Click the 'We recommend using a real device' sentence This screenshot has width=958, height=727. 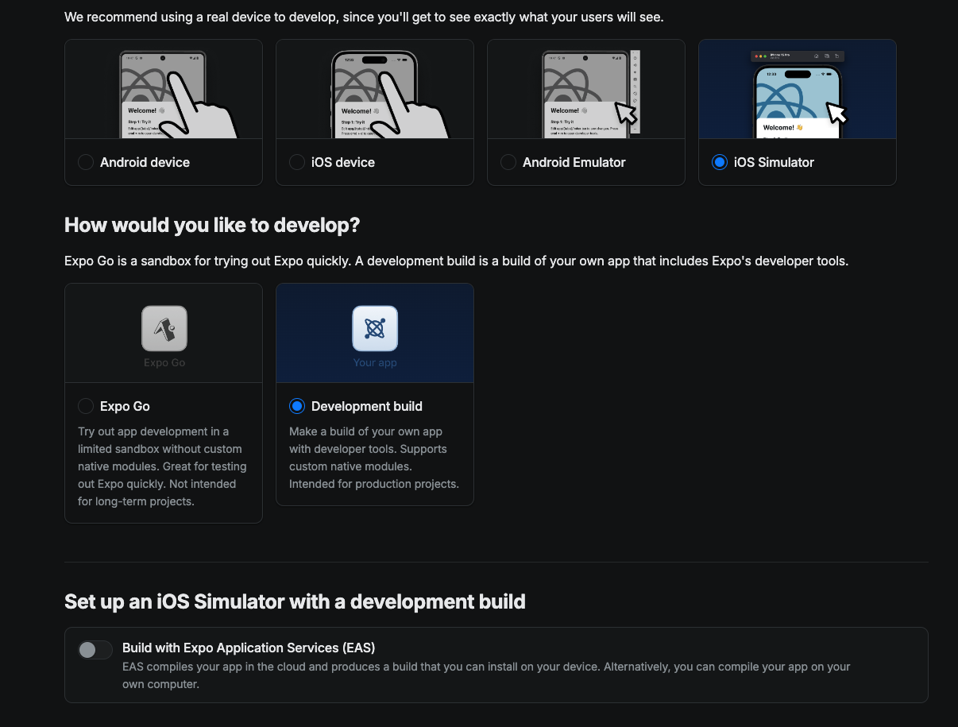tap(364, 17)
